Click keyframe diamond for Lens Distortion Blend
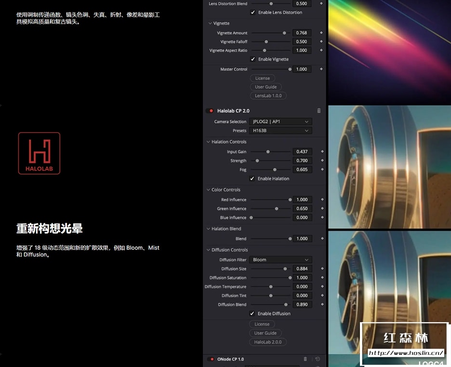 pyautogui.click(x=321, y=3)
